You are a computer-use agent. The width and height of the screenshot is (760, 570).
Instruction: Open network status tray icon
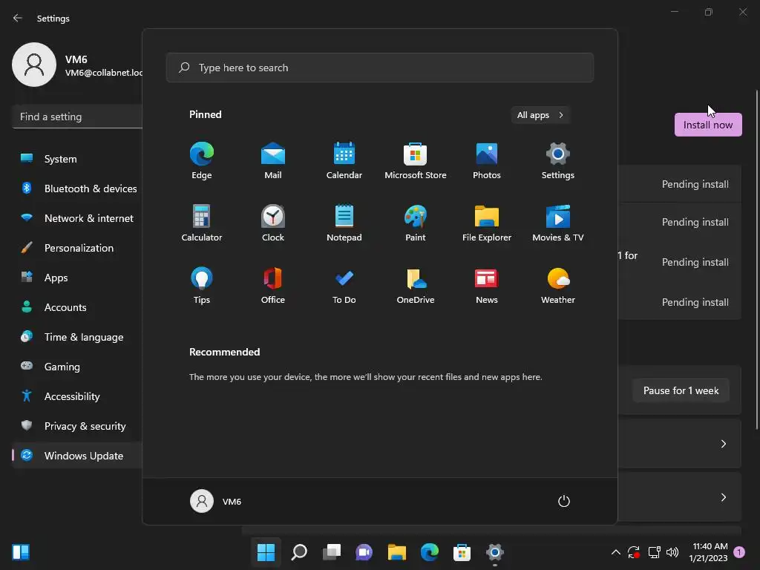point(654,552)
